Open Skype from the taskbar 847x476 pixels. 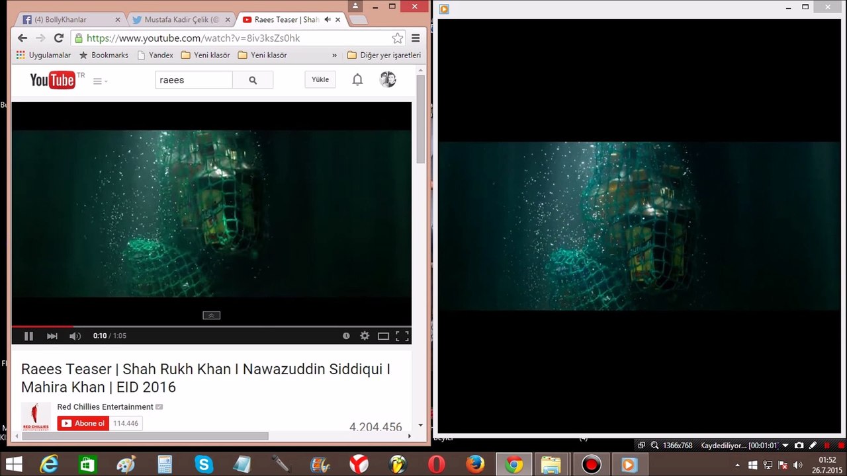[203, 465]
